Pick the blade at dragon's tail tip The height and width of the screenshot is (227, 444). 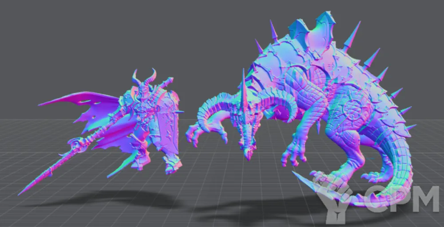[306, 183]
